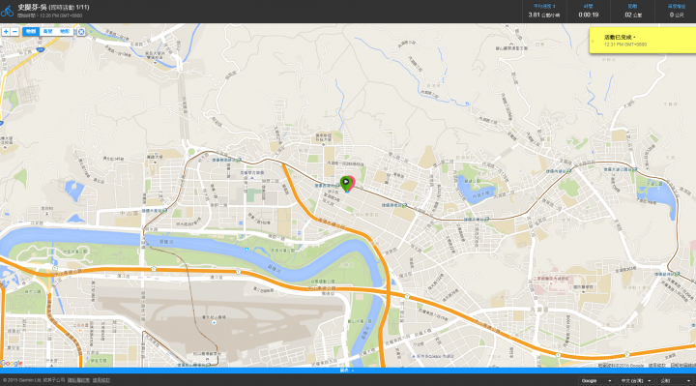The width and height of the screenshot is (696, 386).
Task: Click the Google logo on the map
Action: [x=12, y=364]
